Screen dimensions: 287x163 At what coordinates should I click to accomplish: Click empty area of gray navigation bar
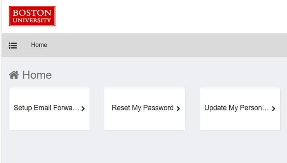tap(165, 45)
